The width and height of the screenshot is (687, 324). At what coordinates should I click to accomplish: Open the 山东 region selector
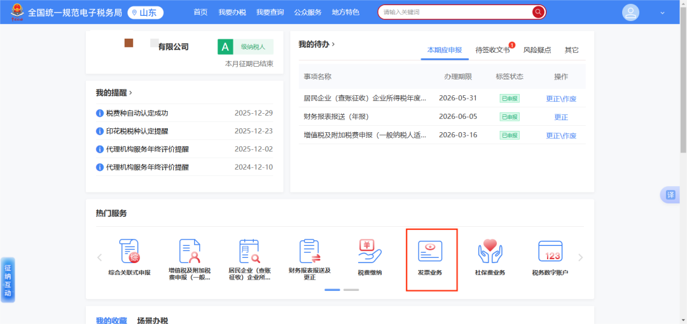(x=146, y=13)
